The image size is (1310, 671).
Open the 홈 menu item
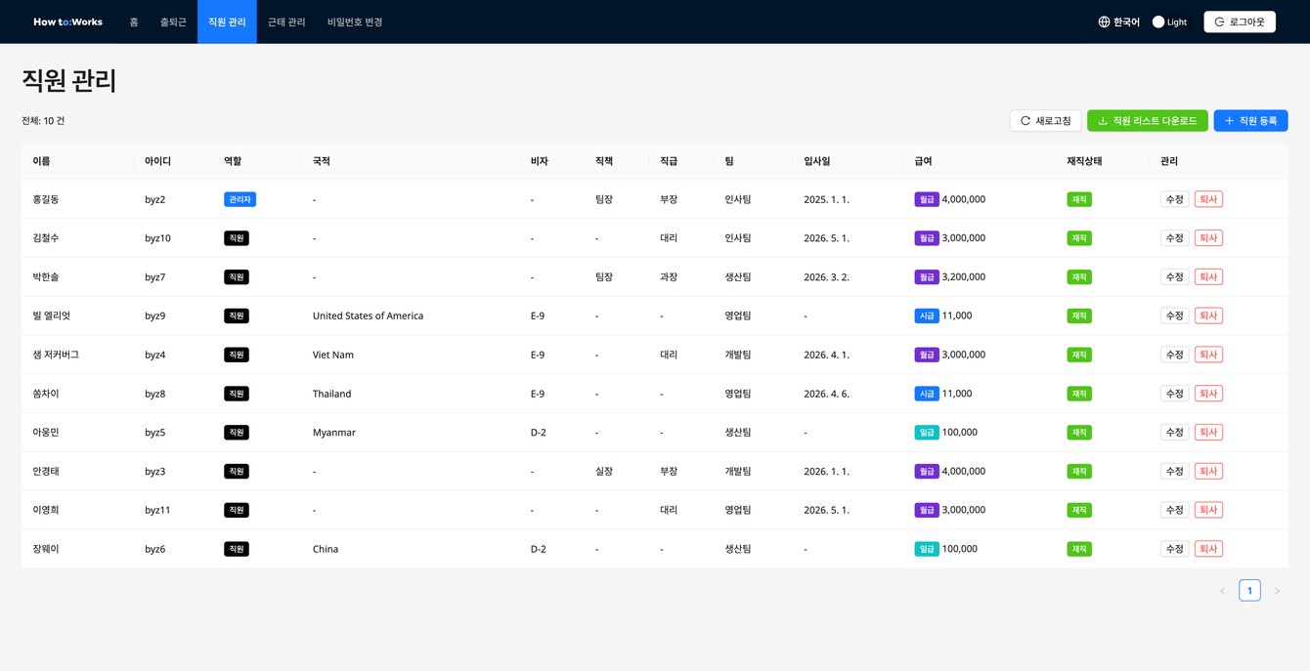(134, 21)
